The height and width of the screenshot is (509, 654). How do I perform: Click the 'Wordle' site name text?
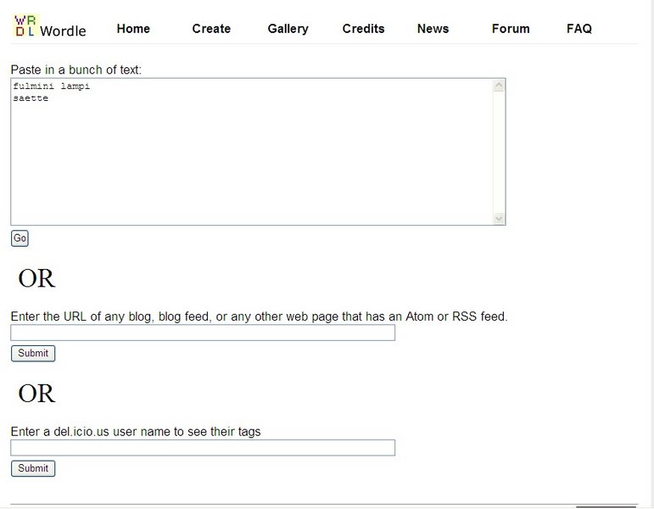point(63,31)
